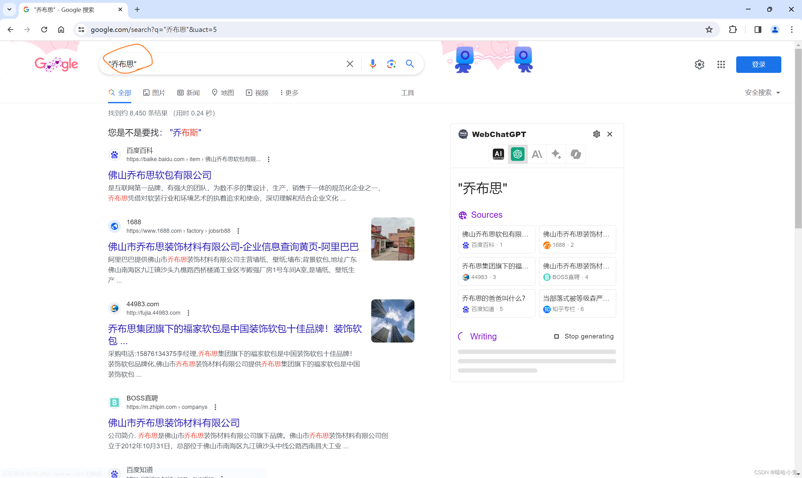Expand the 更多 search filters
Viewport: 802px width, 478px height.
click(289, 93)
